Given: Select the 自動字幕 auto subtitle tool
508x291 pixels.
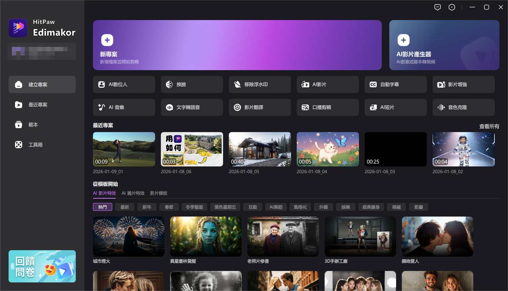Looking at the screenshot, I should [x=395, y=84].
